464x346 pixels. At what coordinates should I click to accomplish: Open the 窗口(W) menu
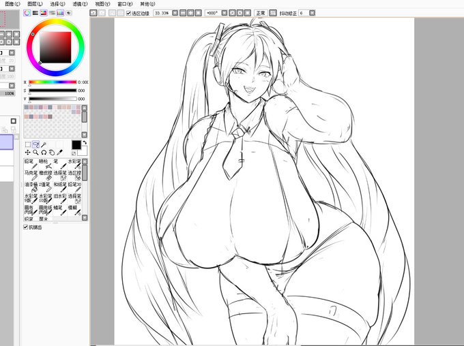[x=125, y=4]
